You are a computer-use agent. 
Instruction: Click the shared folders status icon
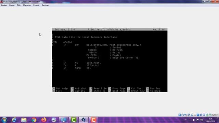[x=195, y=115]
